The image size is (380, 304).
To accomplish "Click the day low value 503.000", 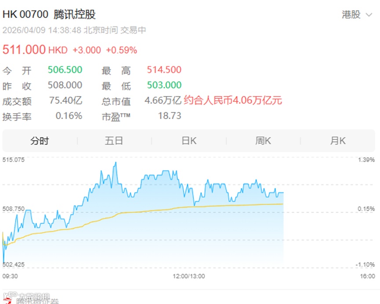I will click(164, 85).
